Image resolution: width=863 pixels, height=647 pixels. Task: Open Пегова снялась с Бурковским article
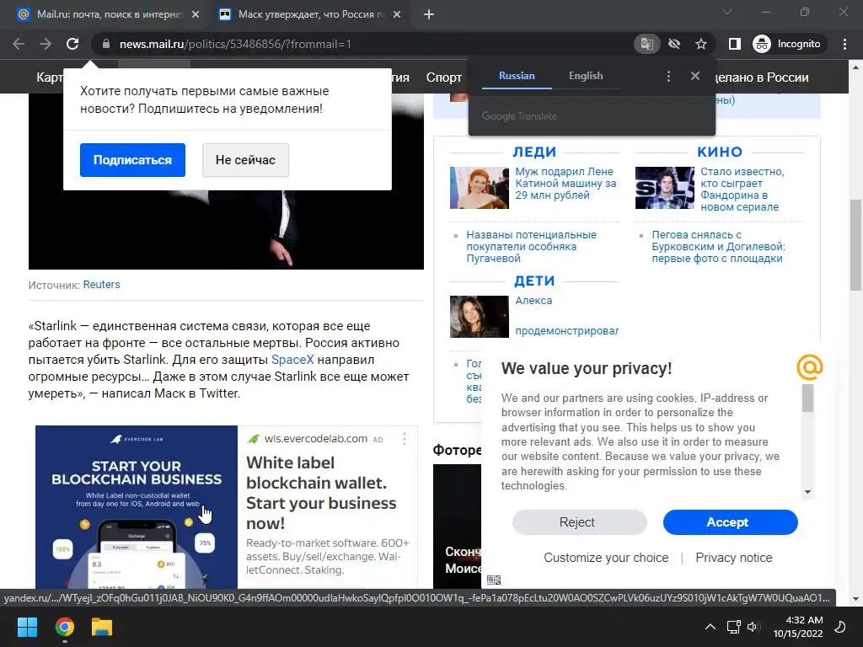(x=718, y=247)
